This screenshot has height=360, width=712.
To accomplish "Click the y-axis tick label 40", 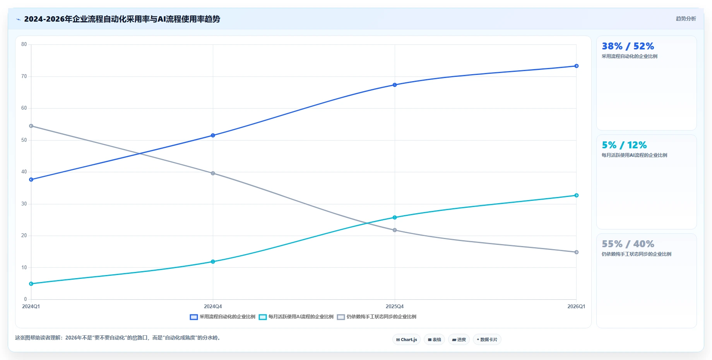I will coord(24,172).
